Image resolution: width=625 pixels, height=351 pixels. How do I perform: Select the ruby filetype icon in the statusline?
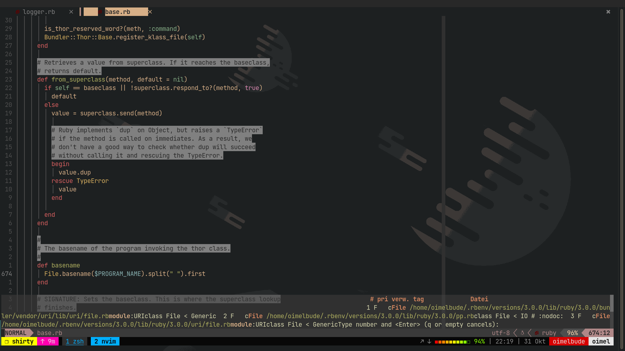point(536,333)
